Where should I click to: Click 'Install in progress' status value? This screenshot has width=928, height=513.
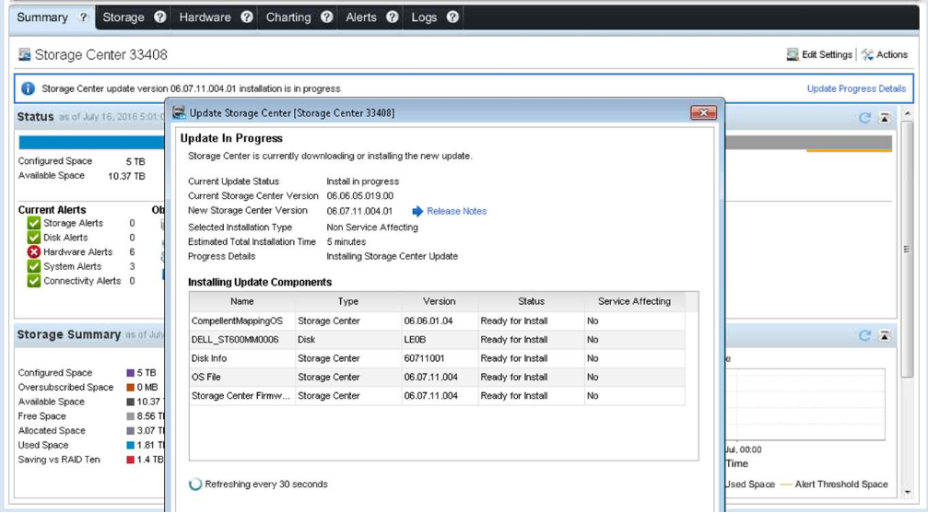point(363,181)
